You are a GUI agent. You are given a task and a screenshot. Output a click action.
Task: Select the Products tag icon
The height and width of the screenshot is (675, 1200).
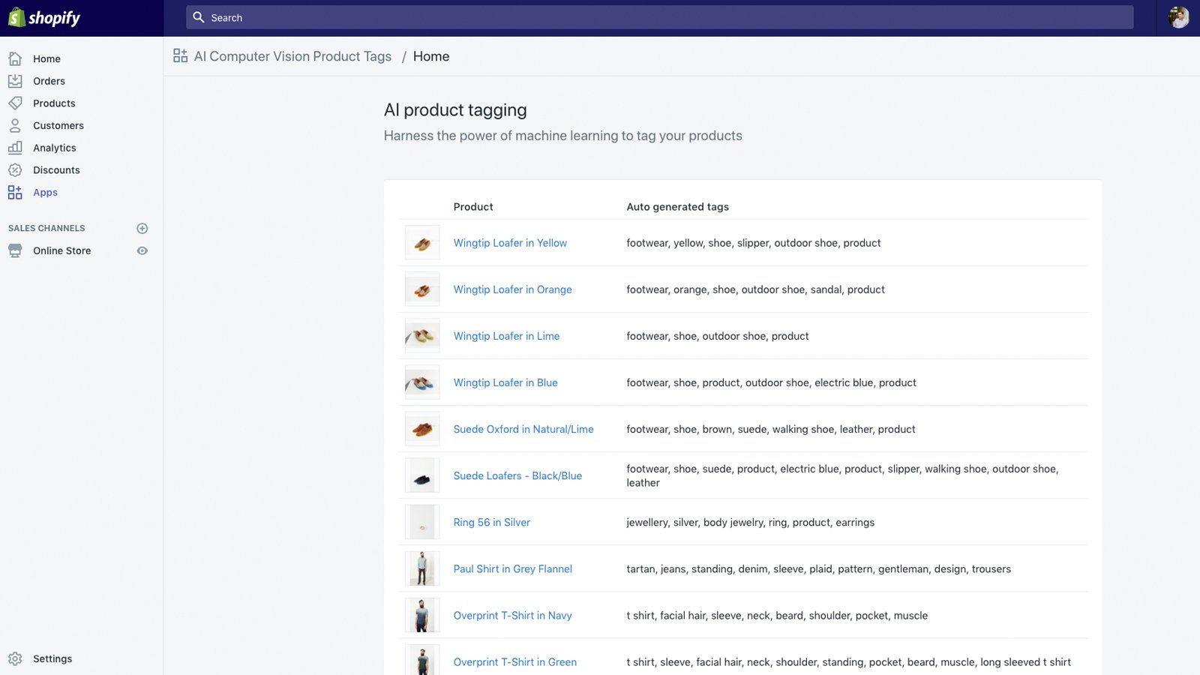(15, 103)
